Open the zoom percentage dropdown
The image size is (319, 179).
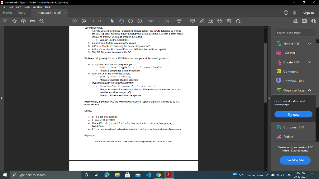(x=158, y=21)
